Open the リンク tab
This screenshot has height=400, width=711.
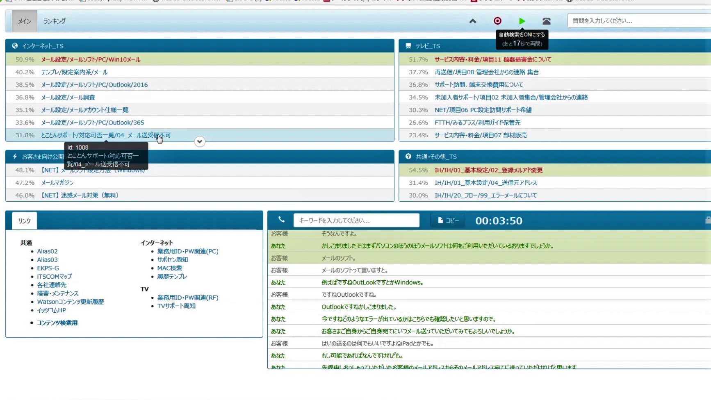[x=24, y=221]
